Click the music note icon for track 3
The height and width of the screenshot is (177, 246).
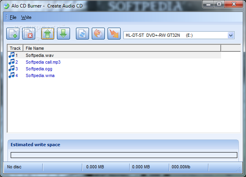(11, 69)
